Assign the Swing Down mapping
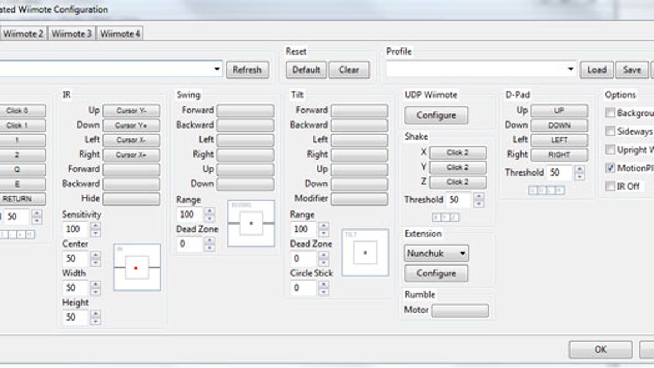 [245, 184]
